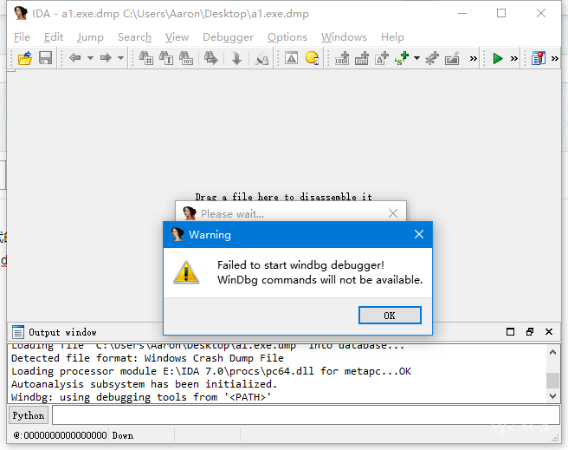Click the yellow circle hourglass icon
The width and height of the screenshot is (568, 450).
(312, 58)
